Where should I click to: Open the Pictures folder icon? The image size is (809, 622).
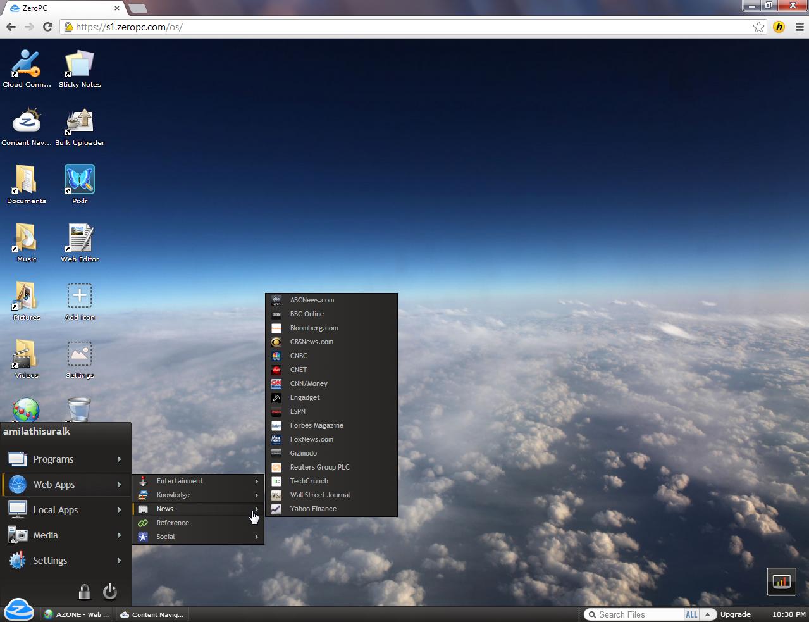(x=27, y=301)
